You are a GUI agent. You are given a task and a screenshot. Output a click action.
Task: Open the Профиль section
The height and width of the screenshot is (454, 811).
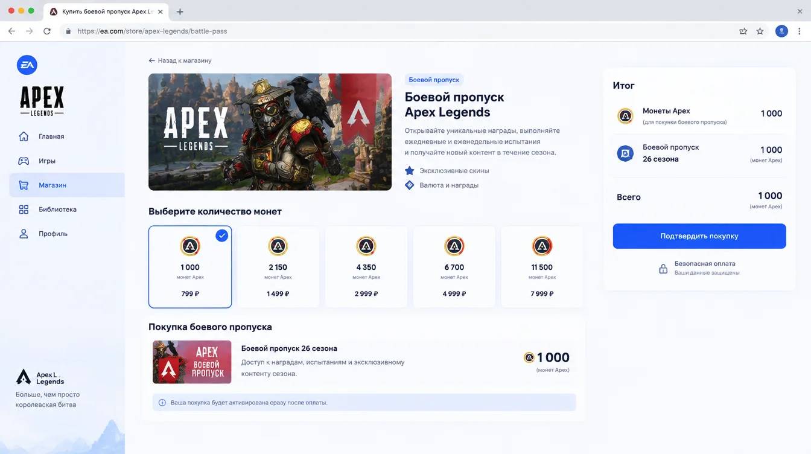tap(67, 234)
